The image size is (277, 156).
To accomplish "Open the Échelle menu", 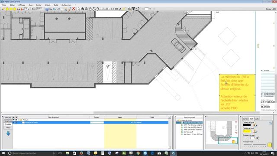I will point(39,5).
